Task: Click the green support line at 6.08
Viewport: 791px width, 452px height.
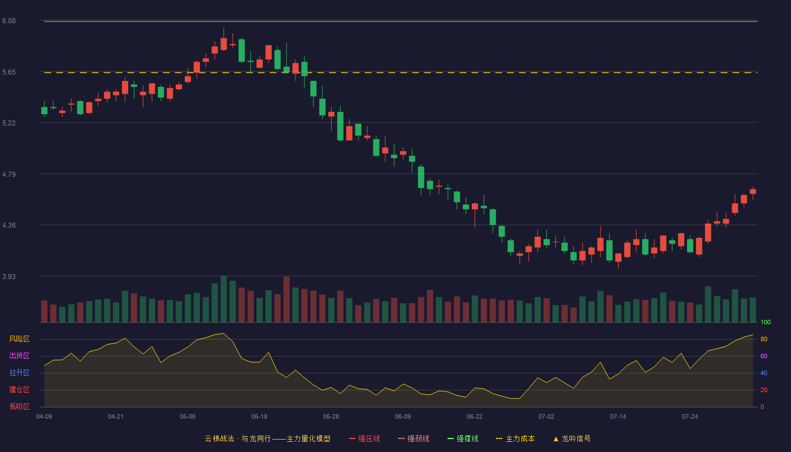Action: tap(401, 21)
